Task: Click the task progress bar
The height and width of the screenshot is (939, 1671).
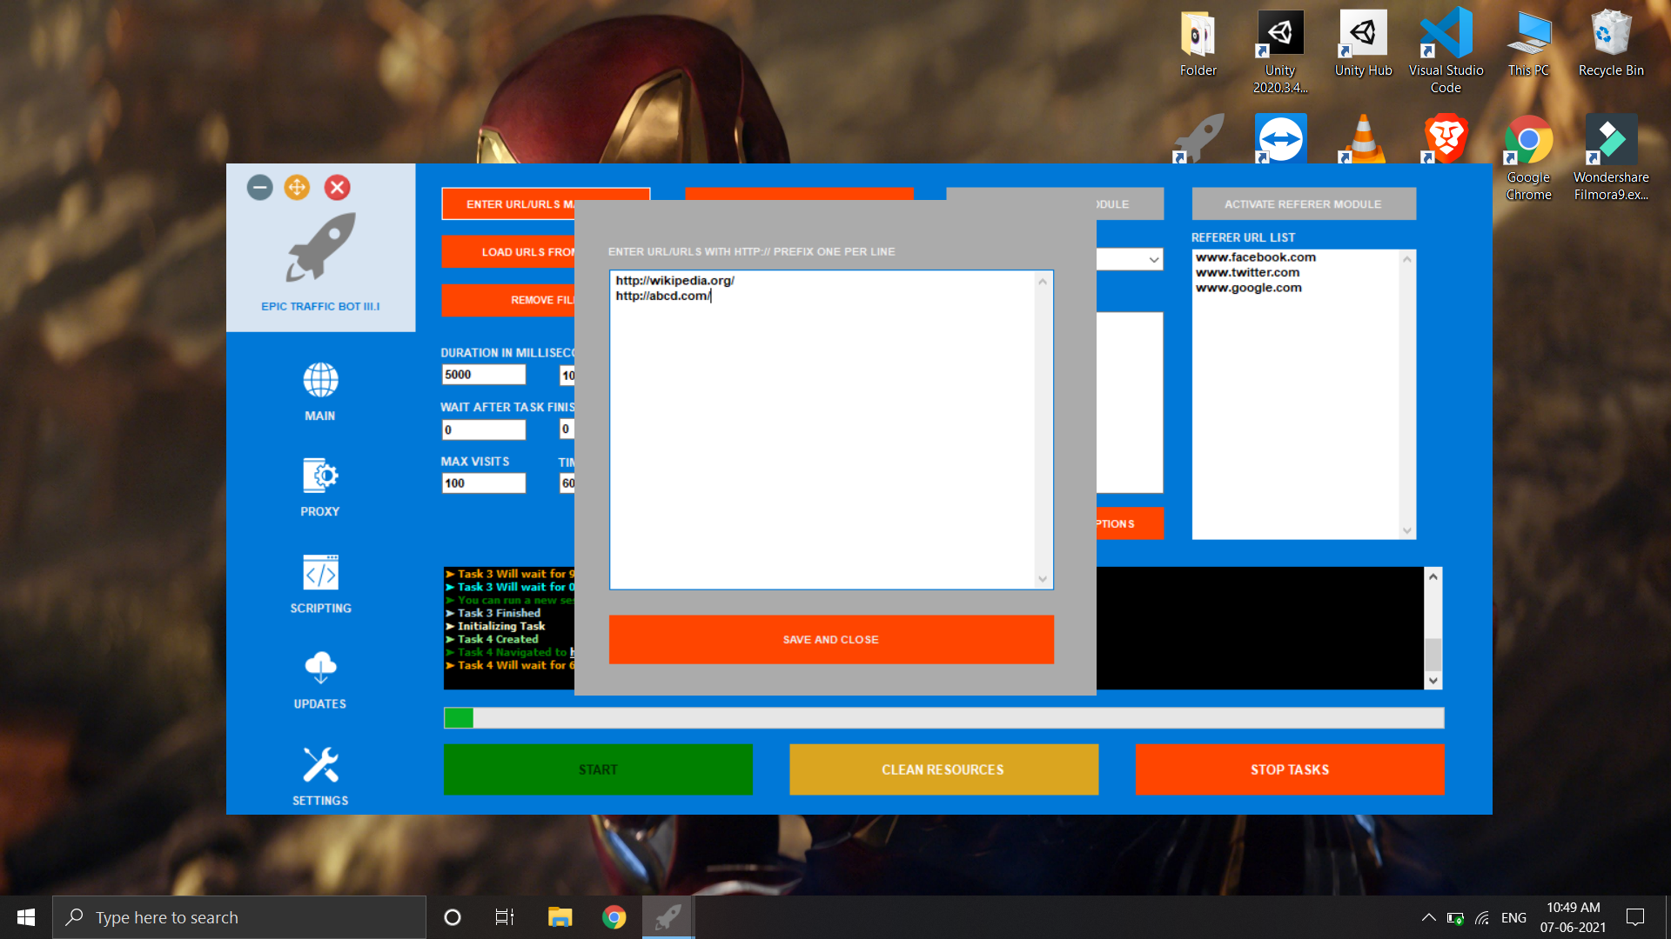Action: [x=943, y=718]
